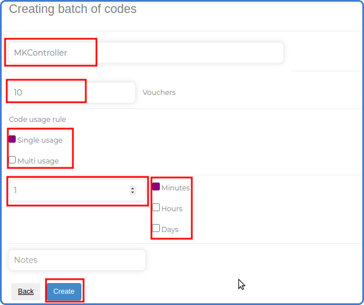Go back using the Back button
Image resolution: width=364 pixels, height=305 pixels.
click(26, 292)
